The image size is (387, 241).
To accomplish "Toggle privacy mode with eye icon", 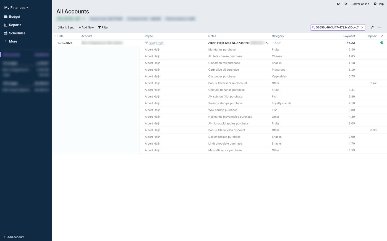I will (x=338, y=4).
